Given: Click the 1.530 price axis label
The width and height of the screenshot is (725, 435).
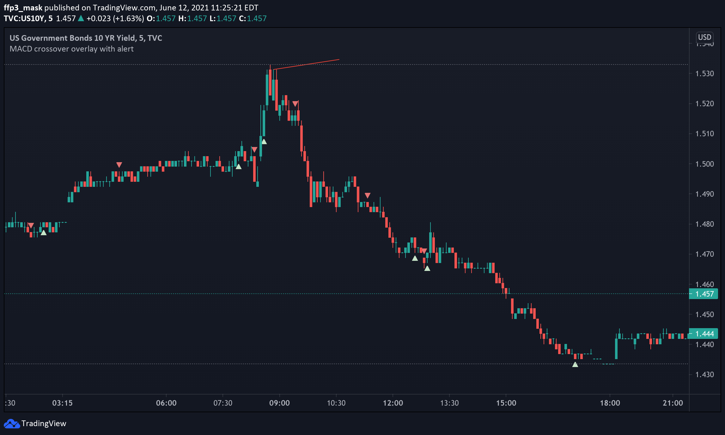Looking at the screenshot, I should pyautogui.click(x=704, y=74).
